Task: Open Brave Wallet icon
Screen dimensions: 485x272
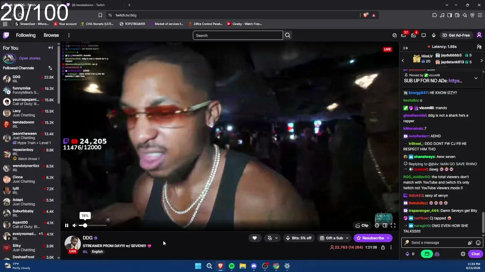Action: (x=457, y=15)
